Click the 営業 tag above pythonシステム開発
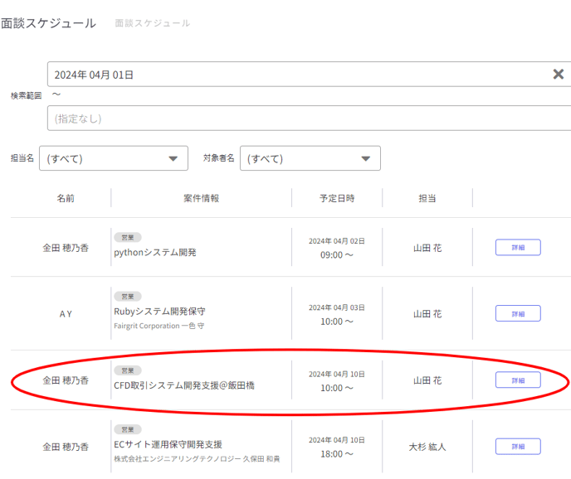The width and height of the screenshot is (571, 479). pos(127,237)
